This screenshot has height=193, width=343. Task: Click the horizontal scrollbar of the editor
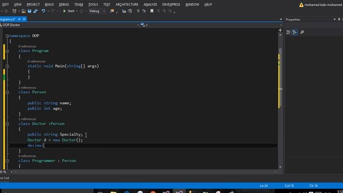pyautogui.click(x=145, y=172)
